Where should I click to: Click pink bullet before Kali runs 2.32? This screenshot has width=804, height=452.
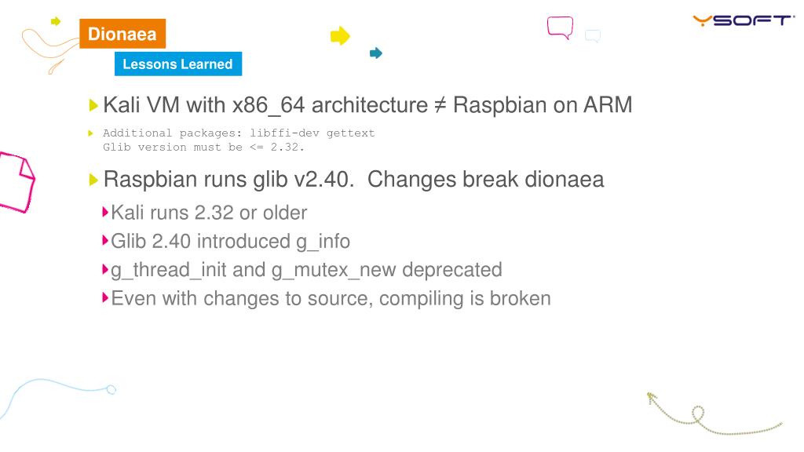pyautogui.click(x=105, y=212)
